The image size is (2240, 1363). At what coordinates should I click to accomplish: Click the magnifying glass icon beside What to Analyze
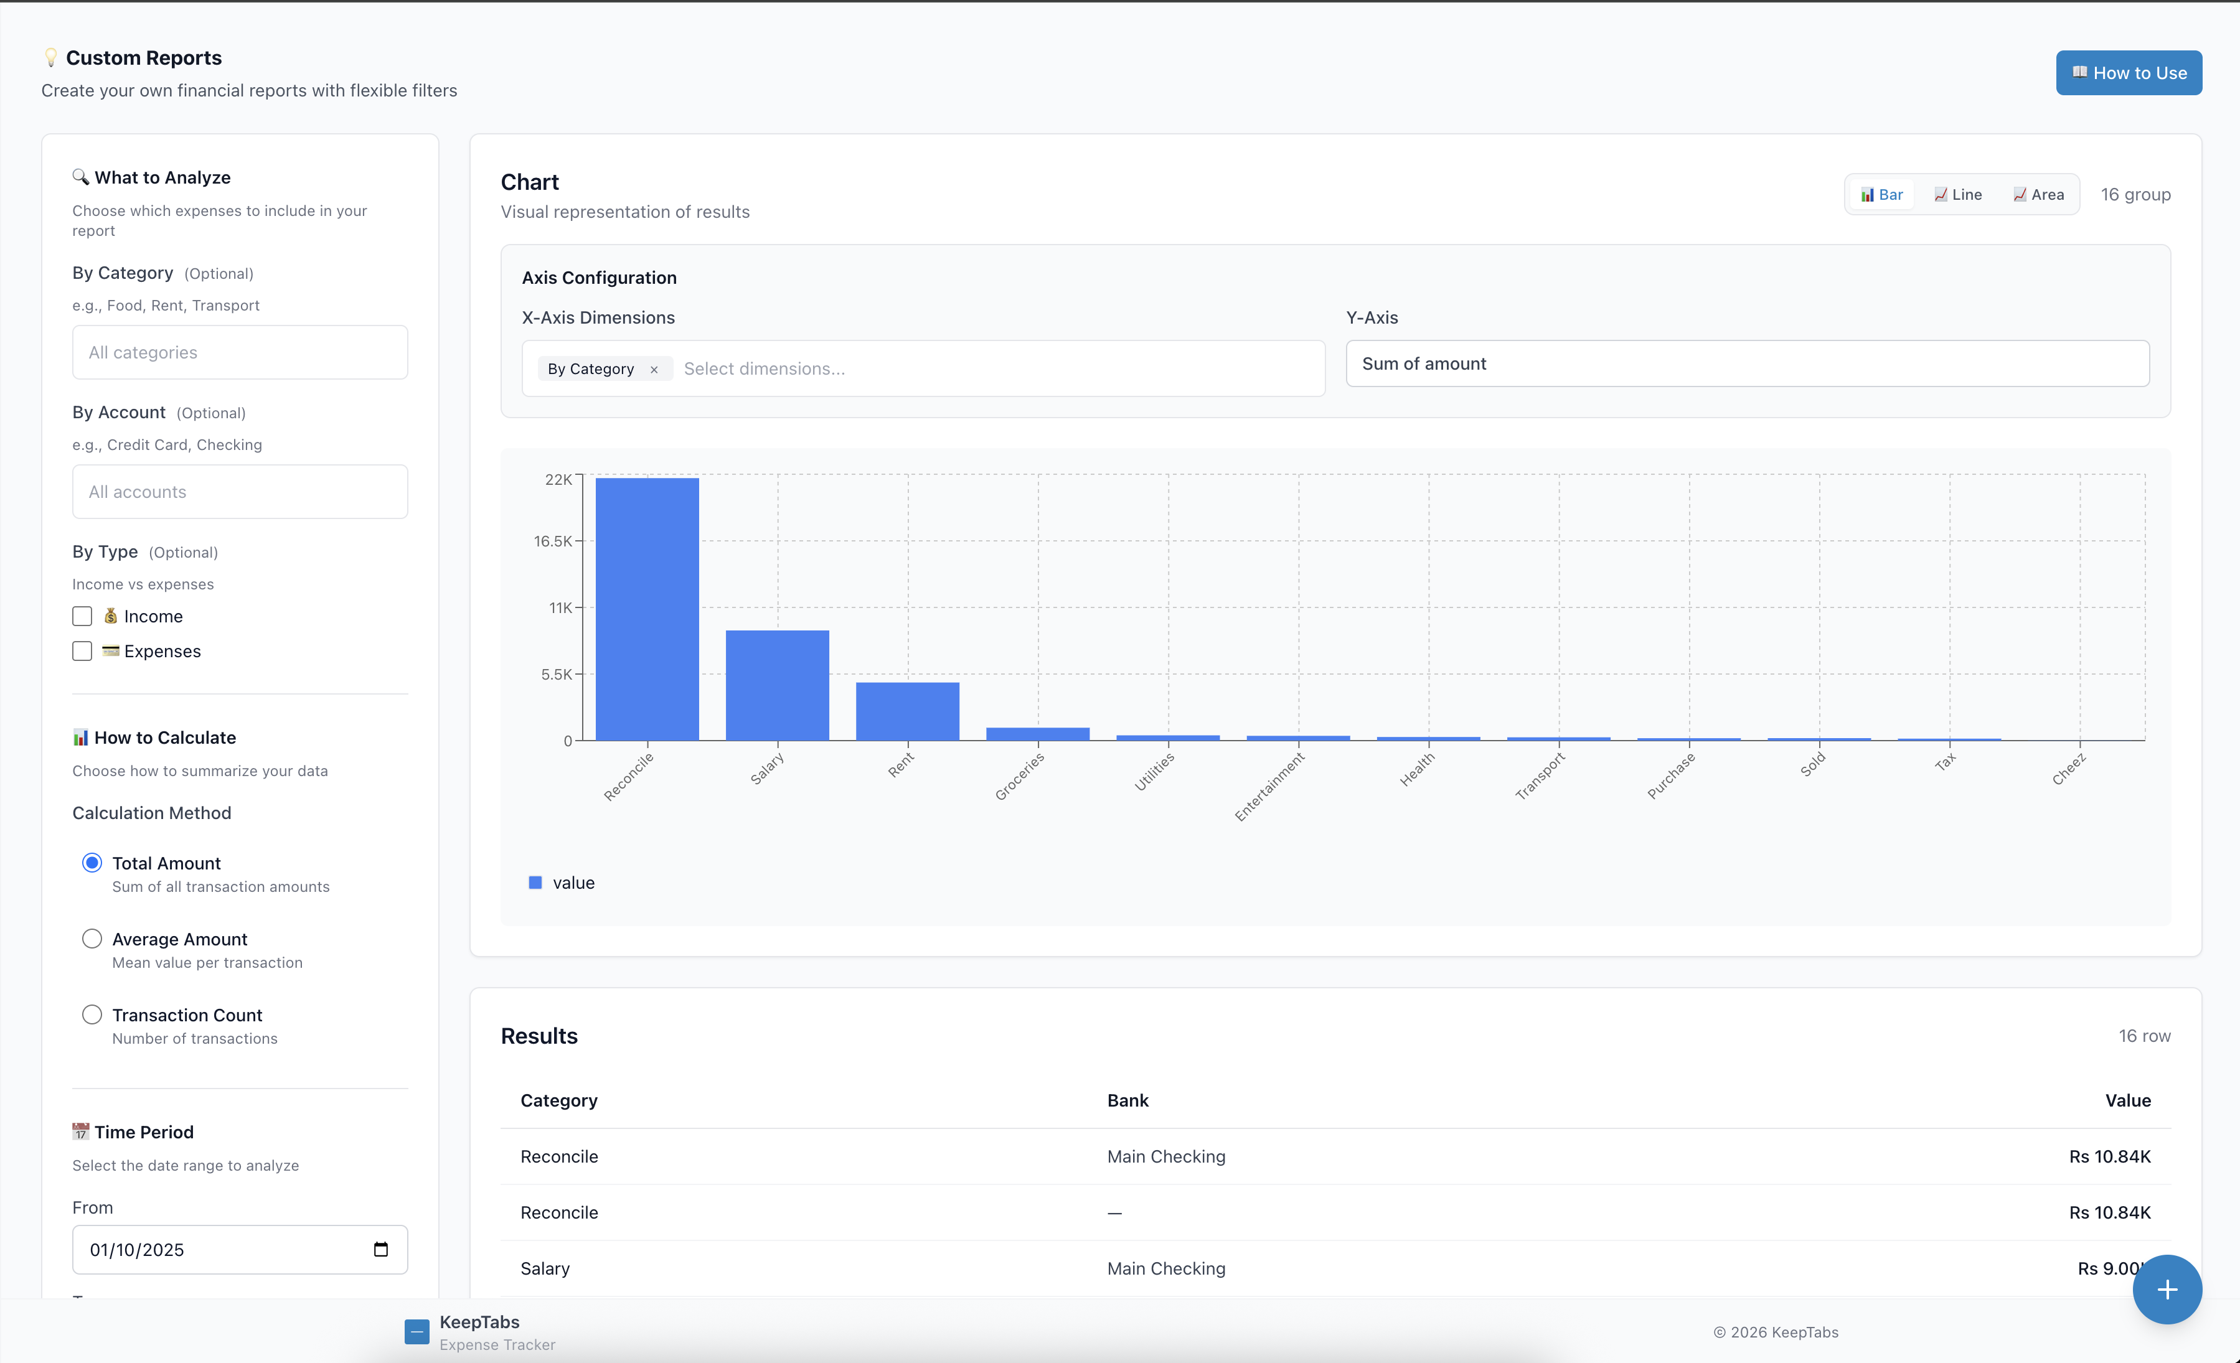[80, 176]
